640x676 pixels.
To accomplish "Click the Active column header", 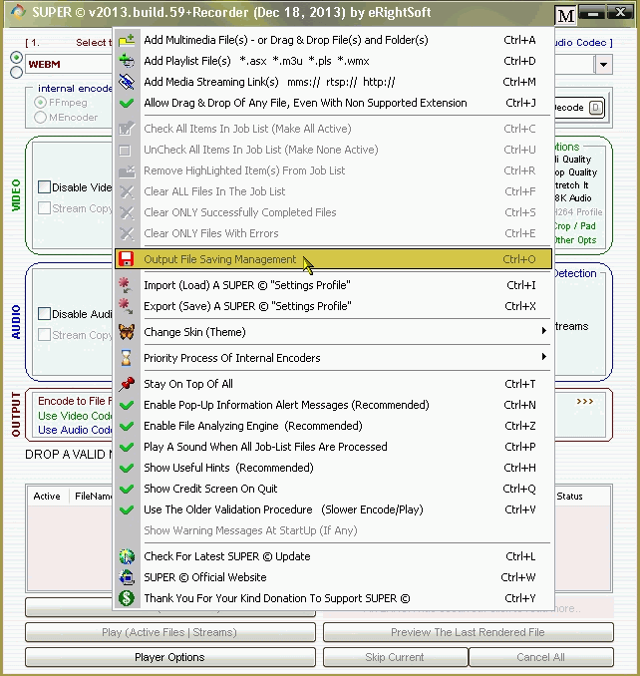I will point(47,497).
